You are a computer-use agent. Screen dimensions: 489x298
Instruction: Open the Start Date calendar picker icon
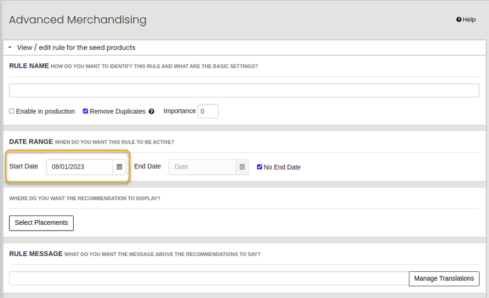(x=119, y=167)
